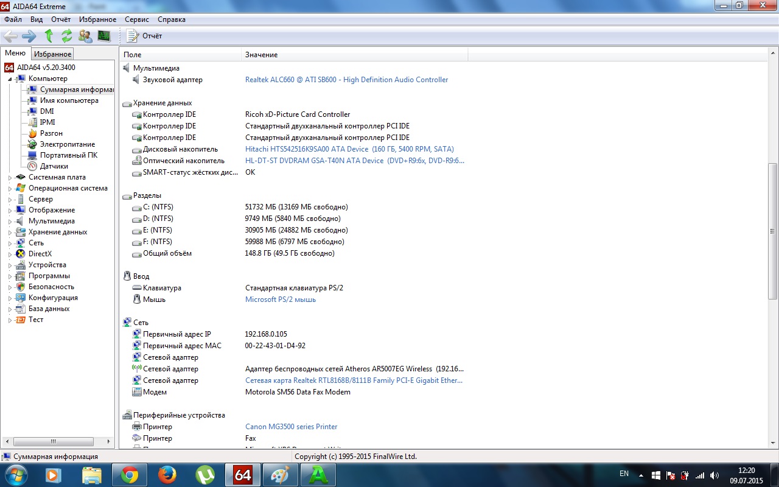Open the Realtek RTL8168B/8111B network card link
This screenshot has width=779, height=487.
point(354,380)
